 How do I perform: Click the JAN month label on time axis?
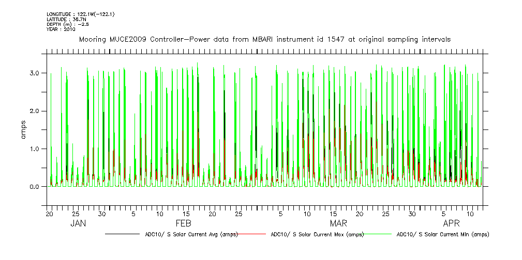(x=78, y=224)
